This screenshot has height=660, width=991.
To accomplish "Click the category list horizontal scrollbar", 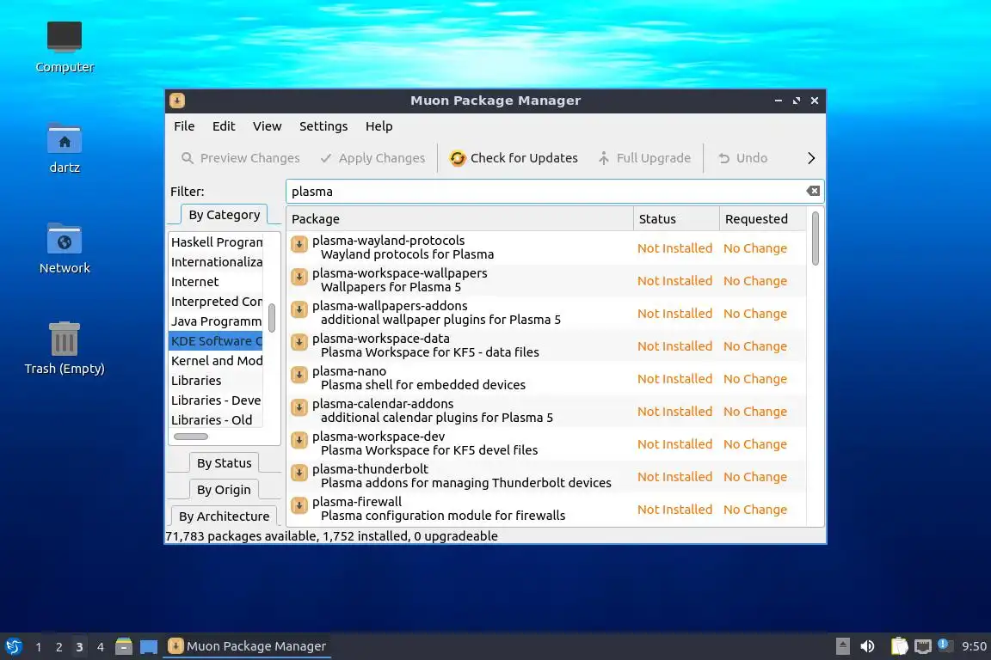I will [x=191, y=437].
